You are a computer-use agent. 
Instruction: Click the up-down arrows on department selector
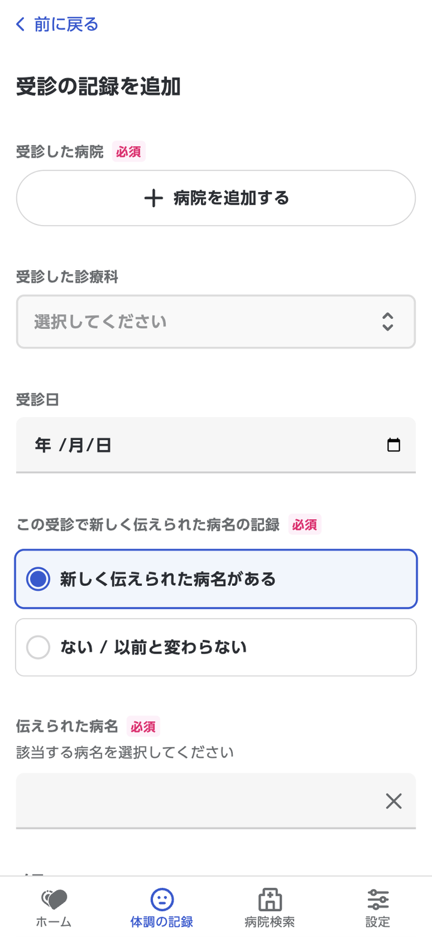(x=388, y=322)
